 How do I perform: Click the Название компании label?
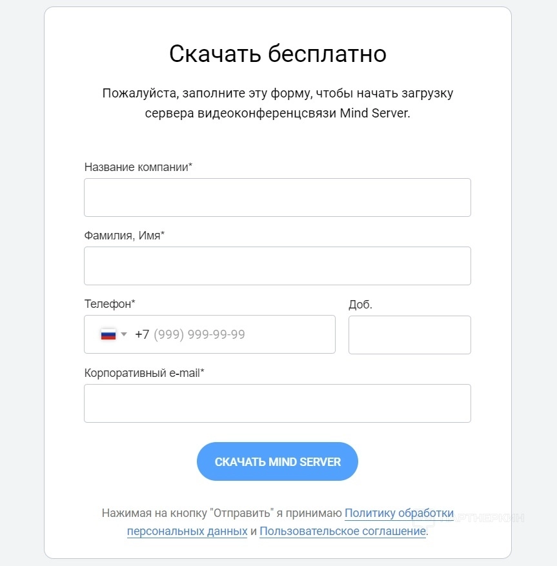click(138, 167)
